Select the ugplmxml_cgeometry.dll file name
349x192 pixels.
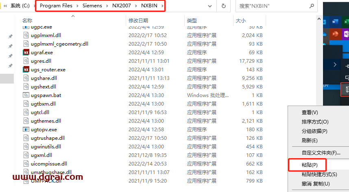(x=59, y=44)
